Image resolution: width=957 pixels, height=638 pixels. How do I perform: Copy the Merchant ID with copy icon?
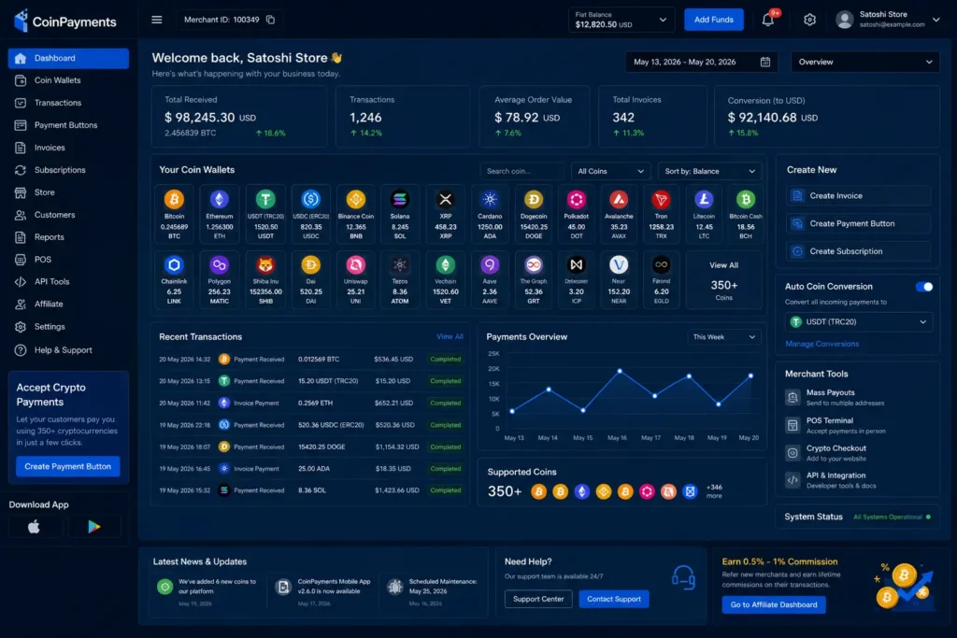click(270, 20)
